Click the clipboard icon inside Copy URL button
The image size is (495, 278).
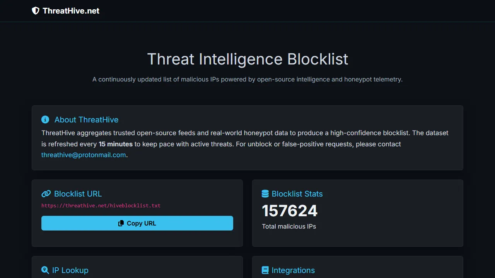click(121, 223)
